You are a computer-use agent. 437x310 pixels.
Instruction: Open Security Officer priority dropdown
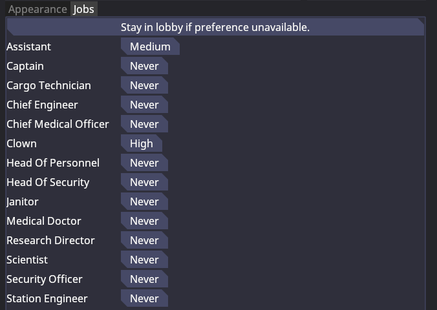[x=144, y=279]
